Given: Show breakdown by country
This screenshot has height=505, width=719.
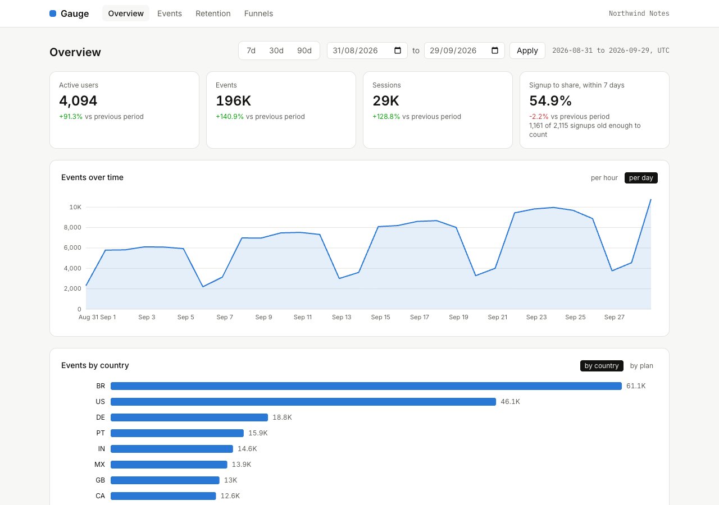Looking at the screenshot, I should click(602, 366).
